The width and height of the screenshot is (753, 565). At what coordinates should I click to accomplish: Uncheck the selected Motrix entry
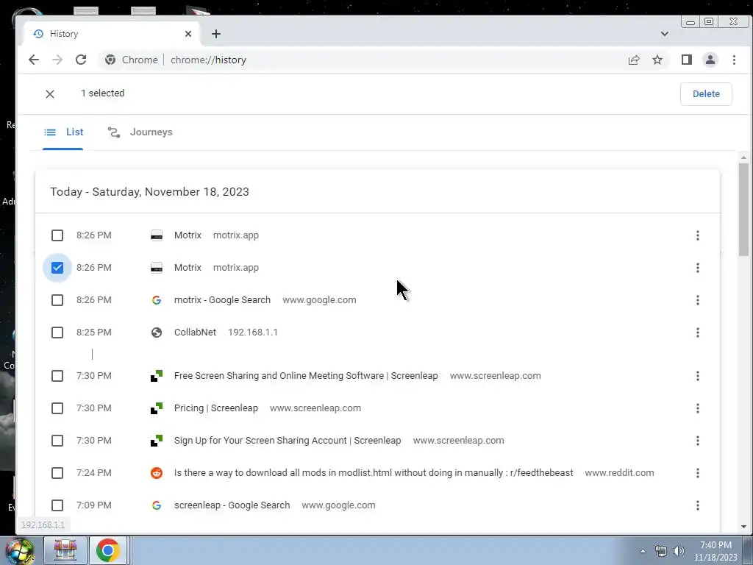[57, 268]
